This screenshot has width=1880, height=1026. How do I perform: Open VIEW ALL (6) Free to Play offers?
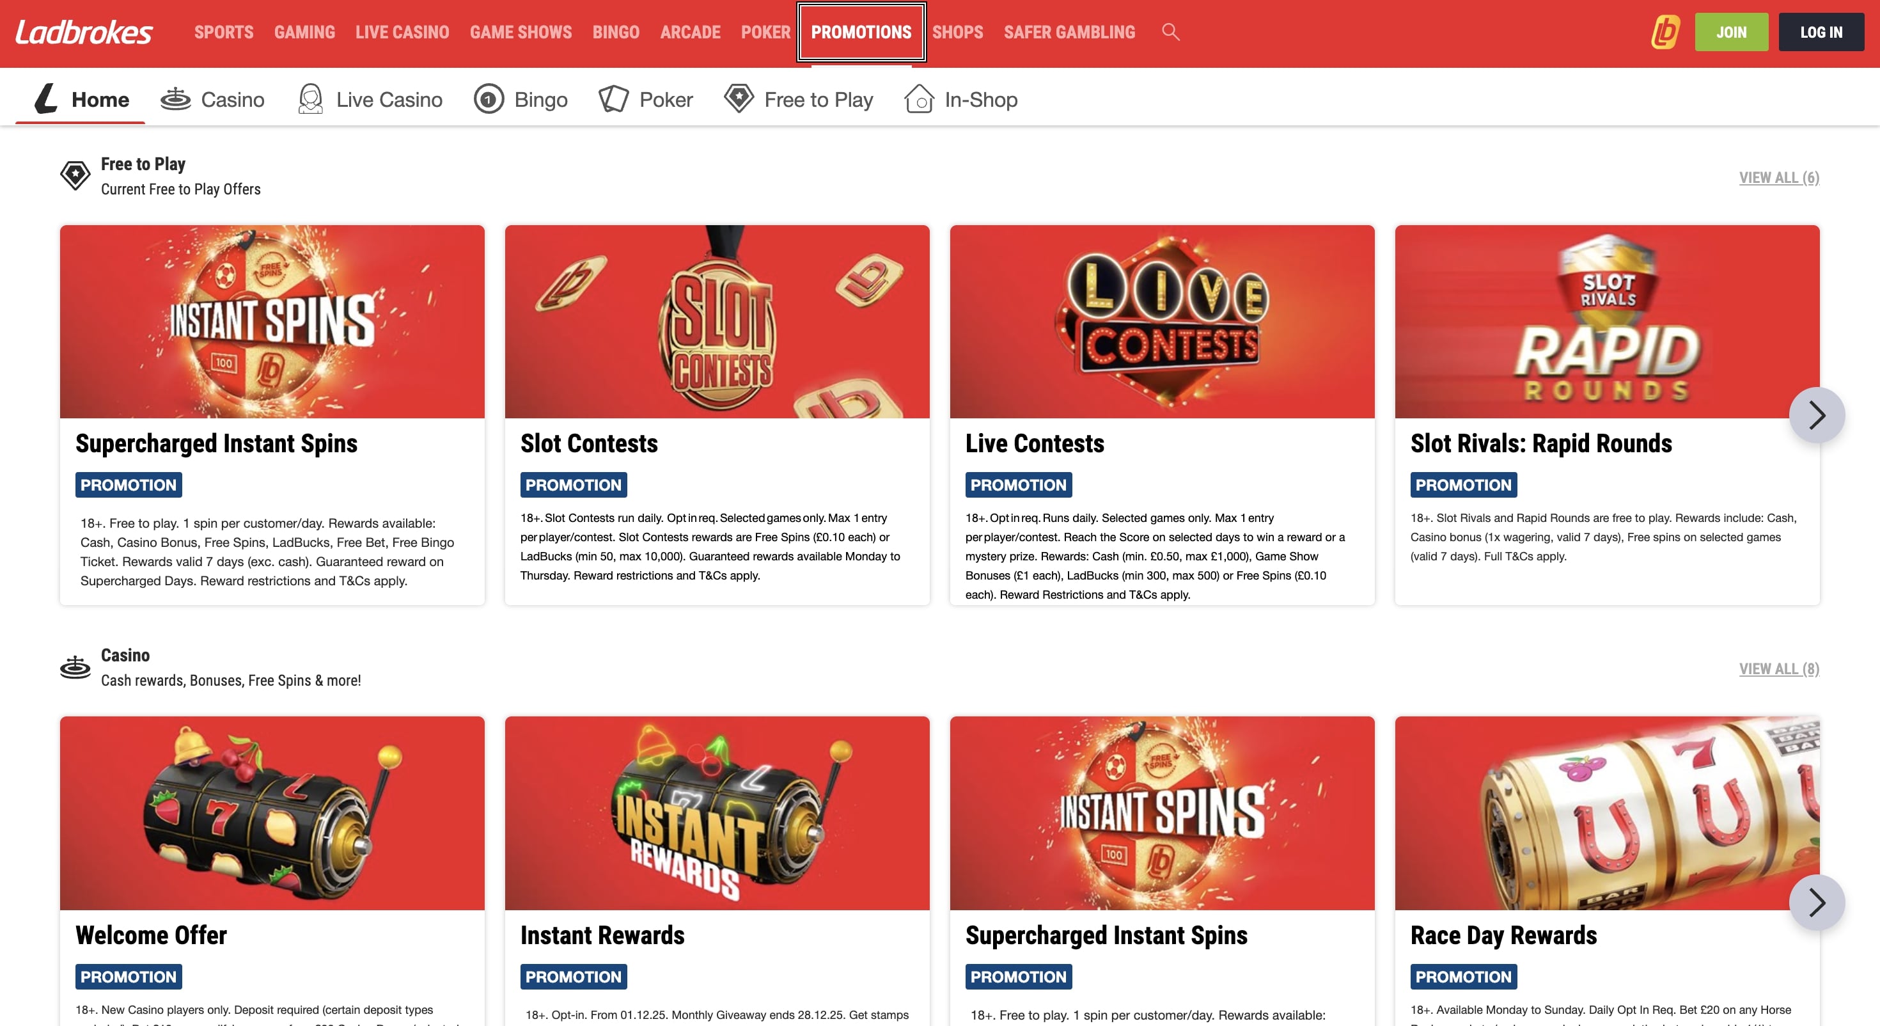click(1778, 177)
